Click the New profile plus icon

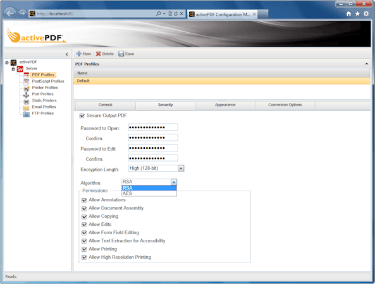click(x=78, y=54)
